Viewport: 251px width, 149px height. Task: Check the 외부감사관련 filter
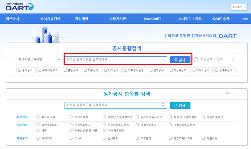point(125,70)
